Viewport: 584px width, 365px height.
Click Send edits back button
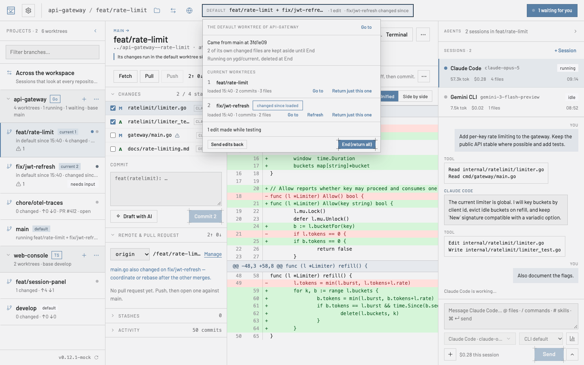227,144
